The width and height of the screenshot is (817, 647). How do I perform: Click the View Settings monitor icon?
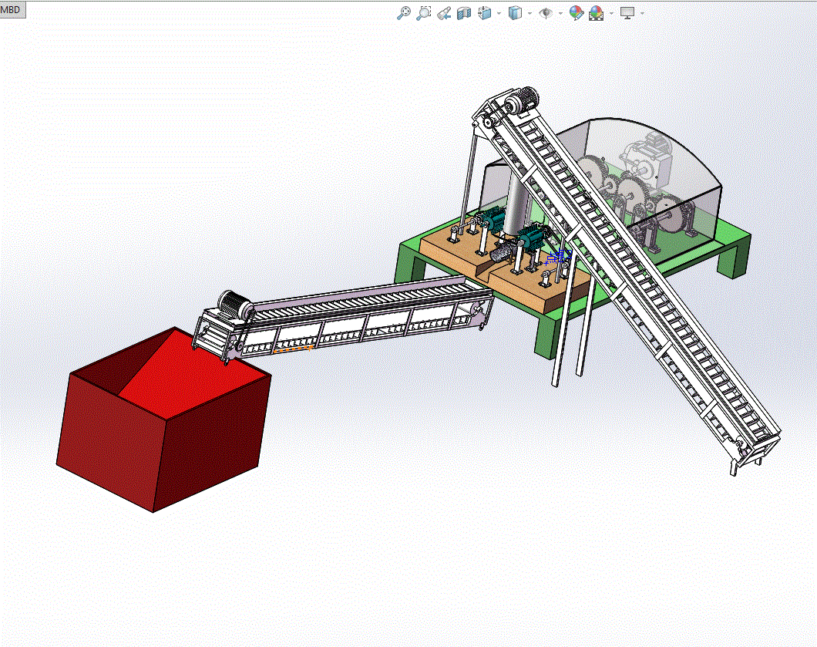pos(627,13)
